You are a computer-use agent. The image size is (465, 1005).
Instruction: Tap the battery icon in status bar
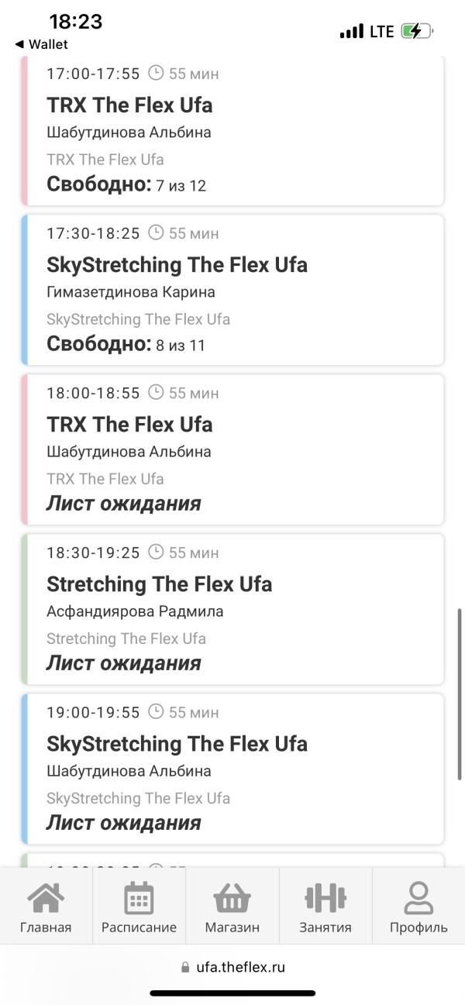[x=417, y=32]
